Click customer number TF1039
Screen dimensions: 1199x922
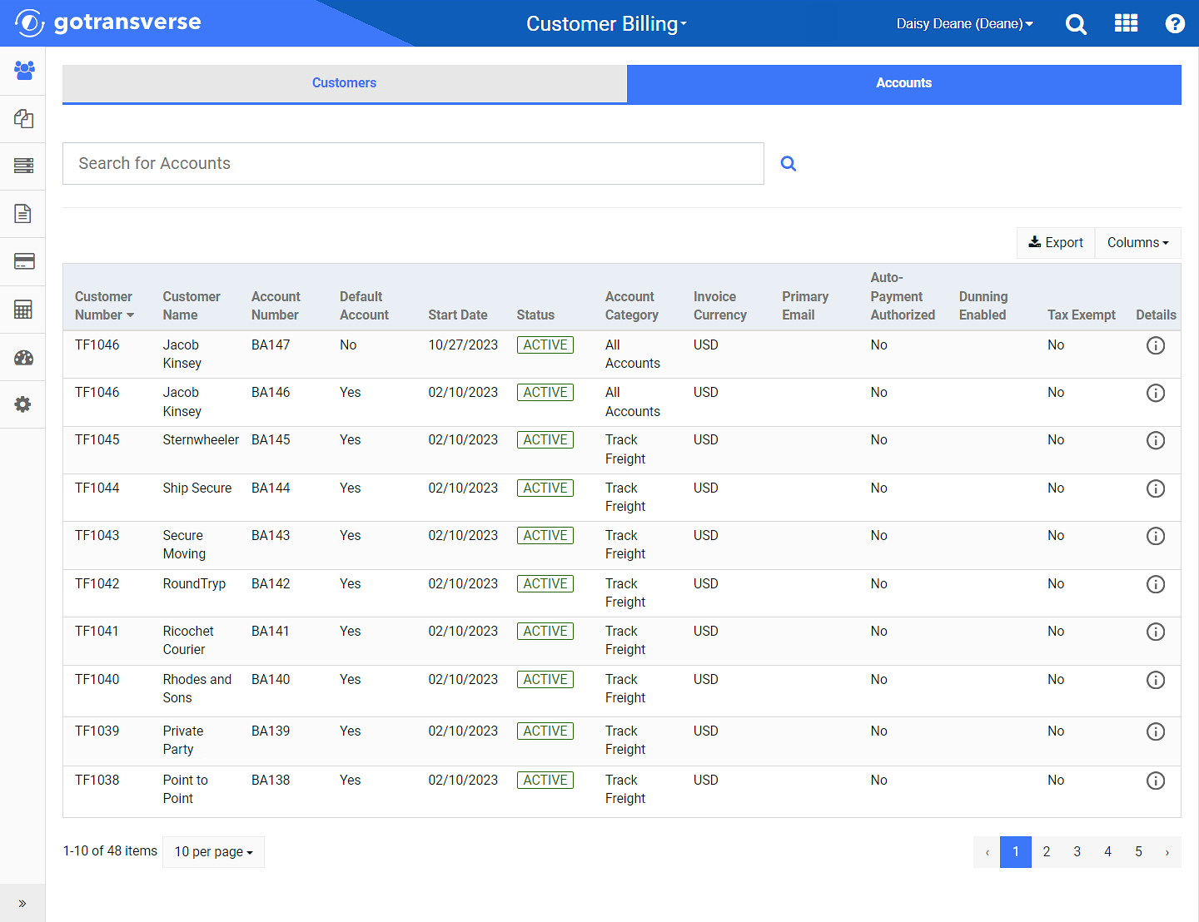(x=97, y=731)
